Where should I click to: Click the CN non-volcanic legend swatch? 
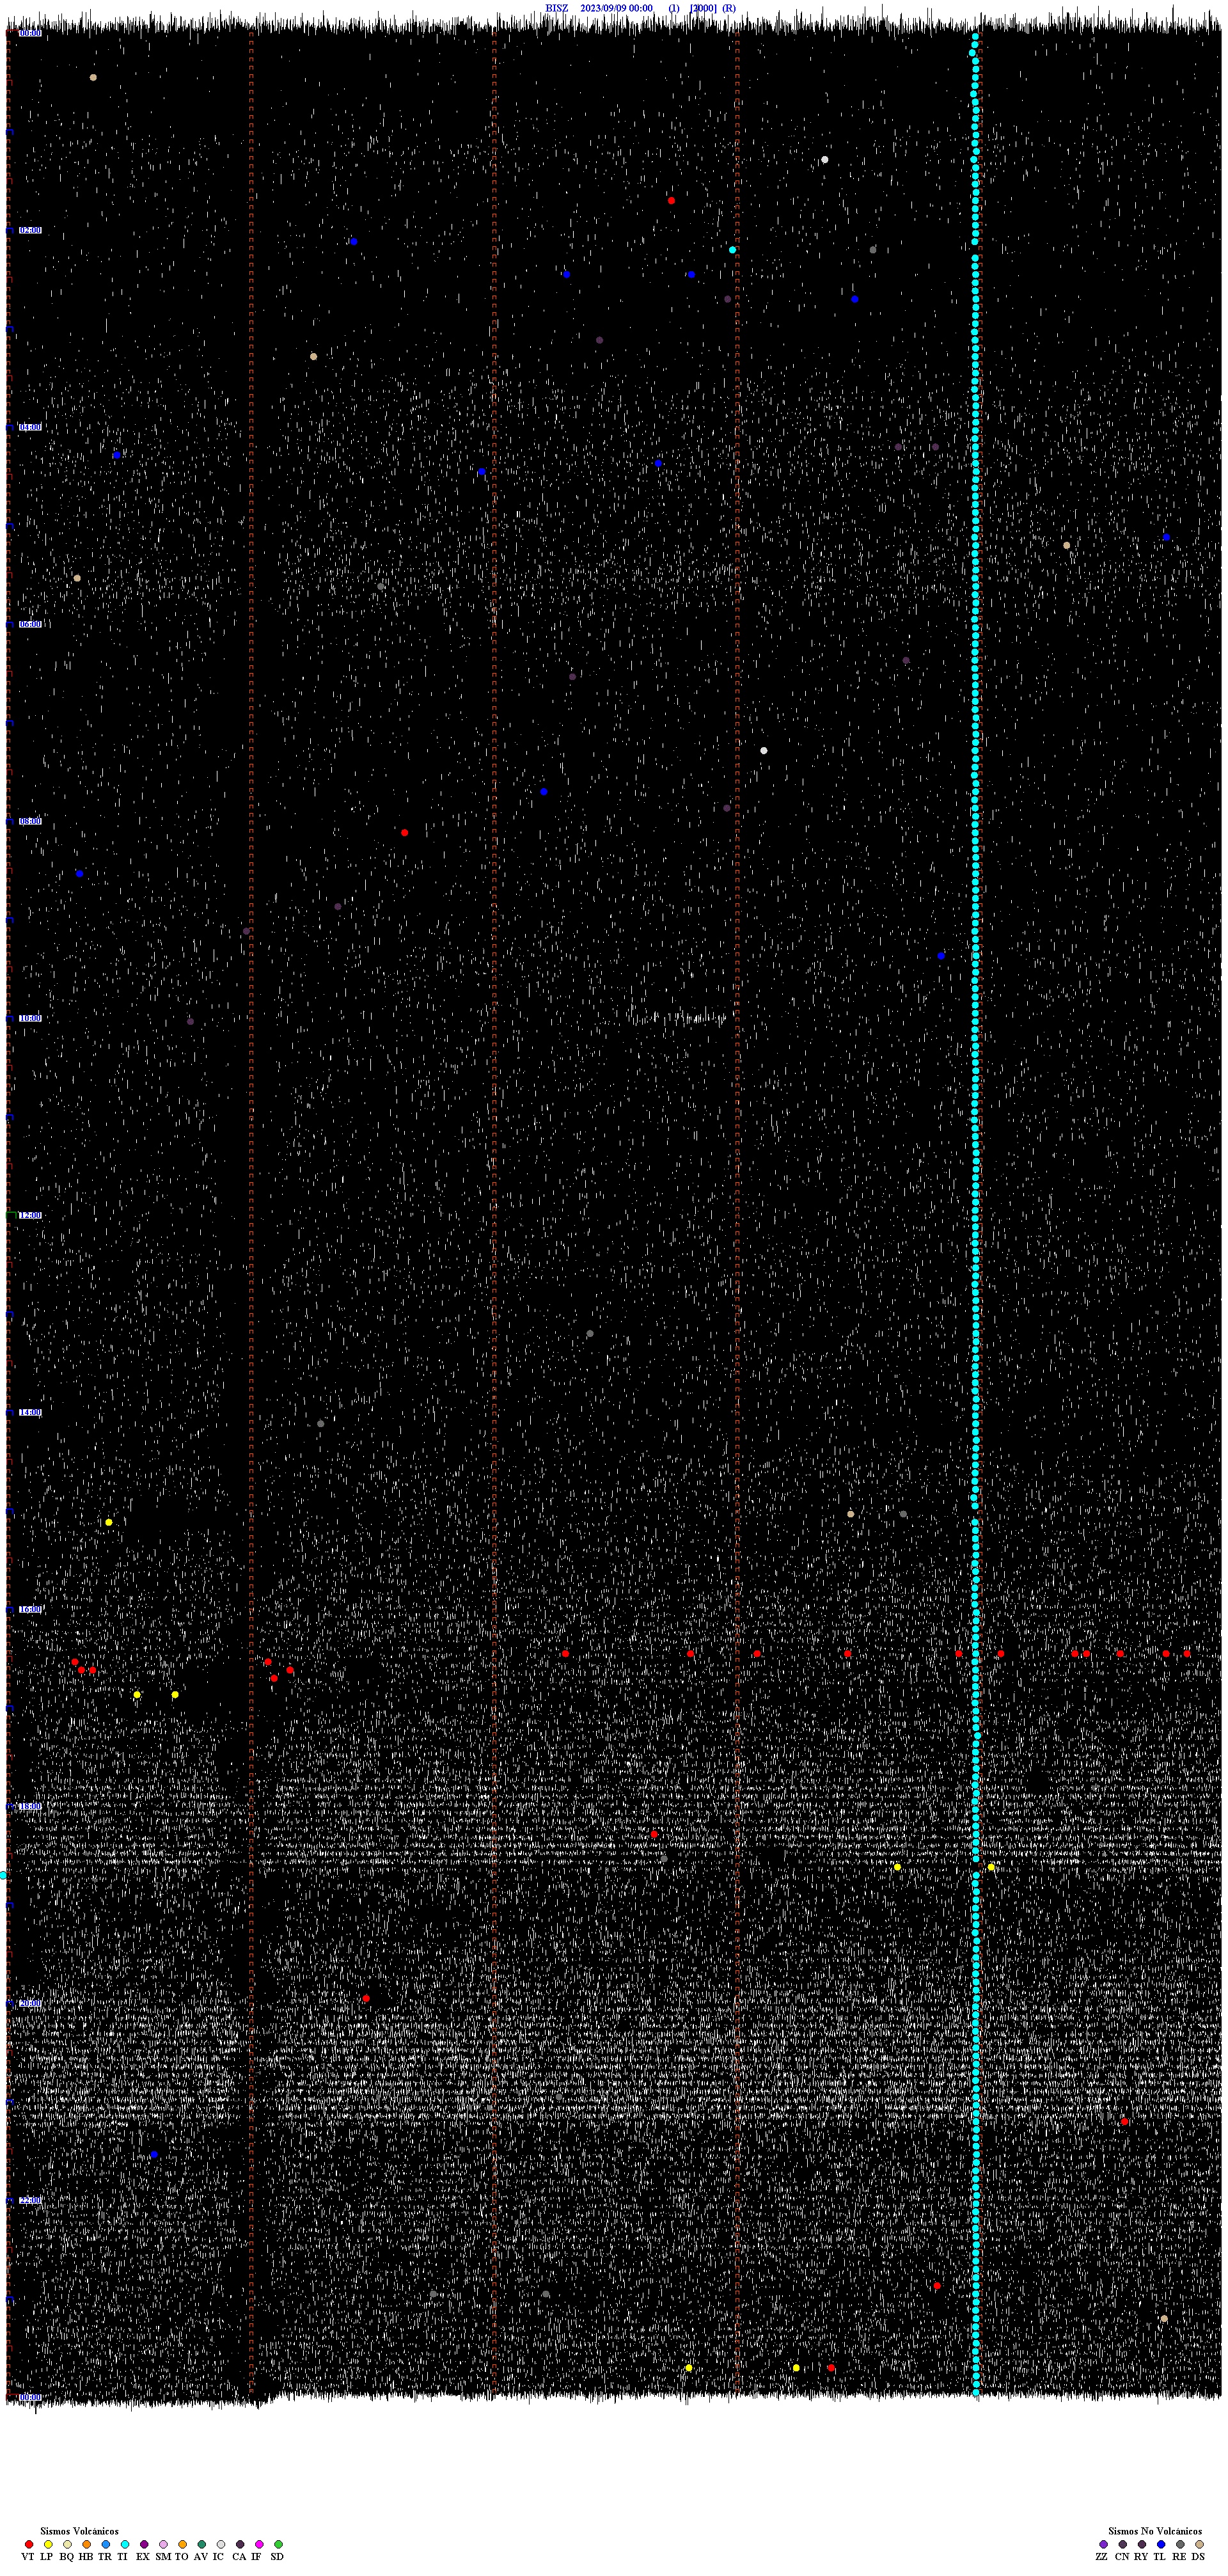point(1123,2544)
